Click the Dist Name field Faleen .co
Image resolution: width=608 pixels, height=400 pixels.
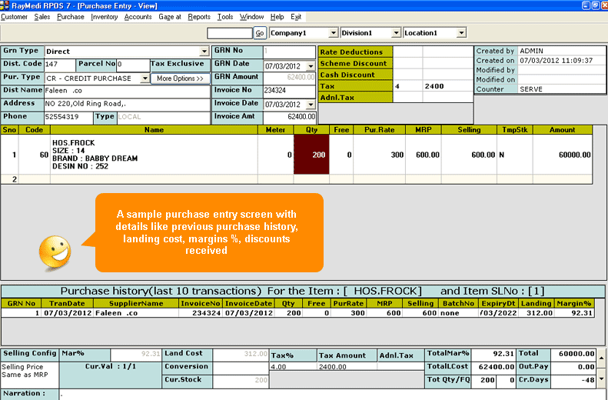(127, 91)
